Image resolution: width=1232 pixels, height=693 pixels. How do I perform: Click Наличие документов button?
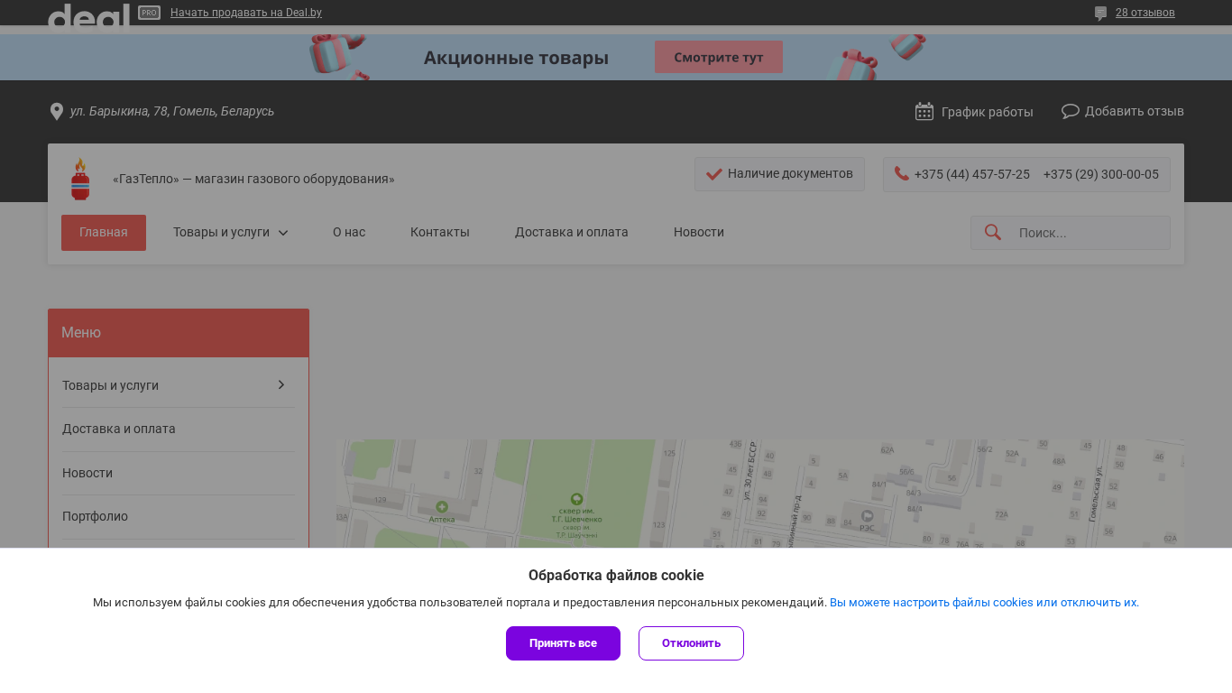[x=779, y=174]
